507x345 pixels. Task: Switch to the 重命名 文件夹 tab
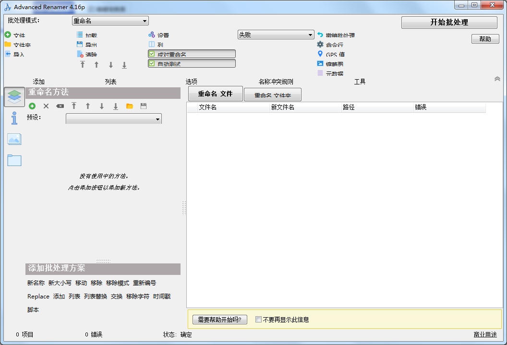pos(273,95)
